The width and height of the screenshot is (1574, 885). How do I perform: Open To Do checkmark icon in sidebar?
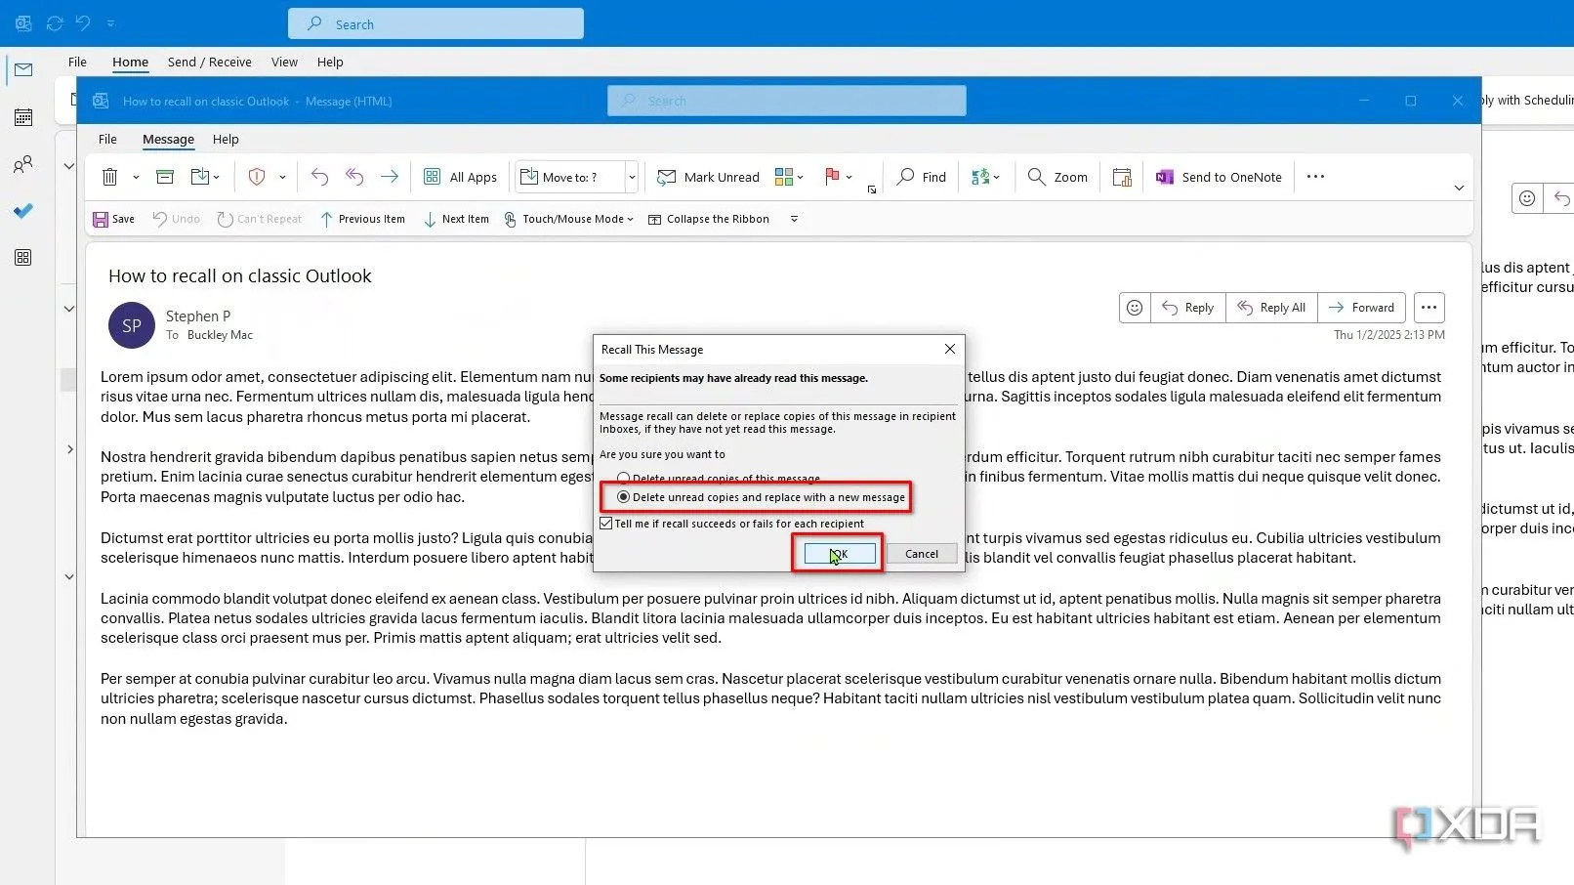coord(23,211)
